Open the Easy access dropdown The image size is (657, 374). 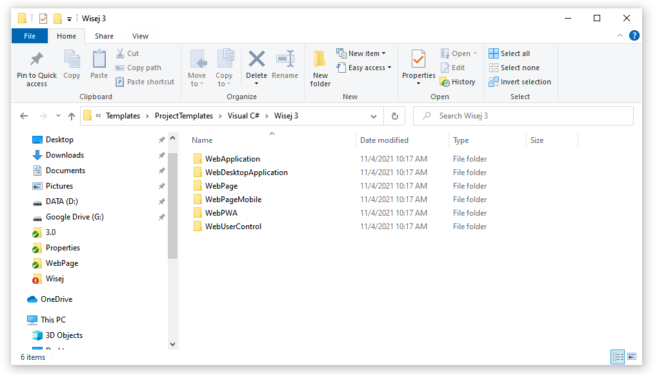tap(364, 68)
